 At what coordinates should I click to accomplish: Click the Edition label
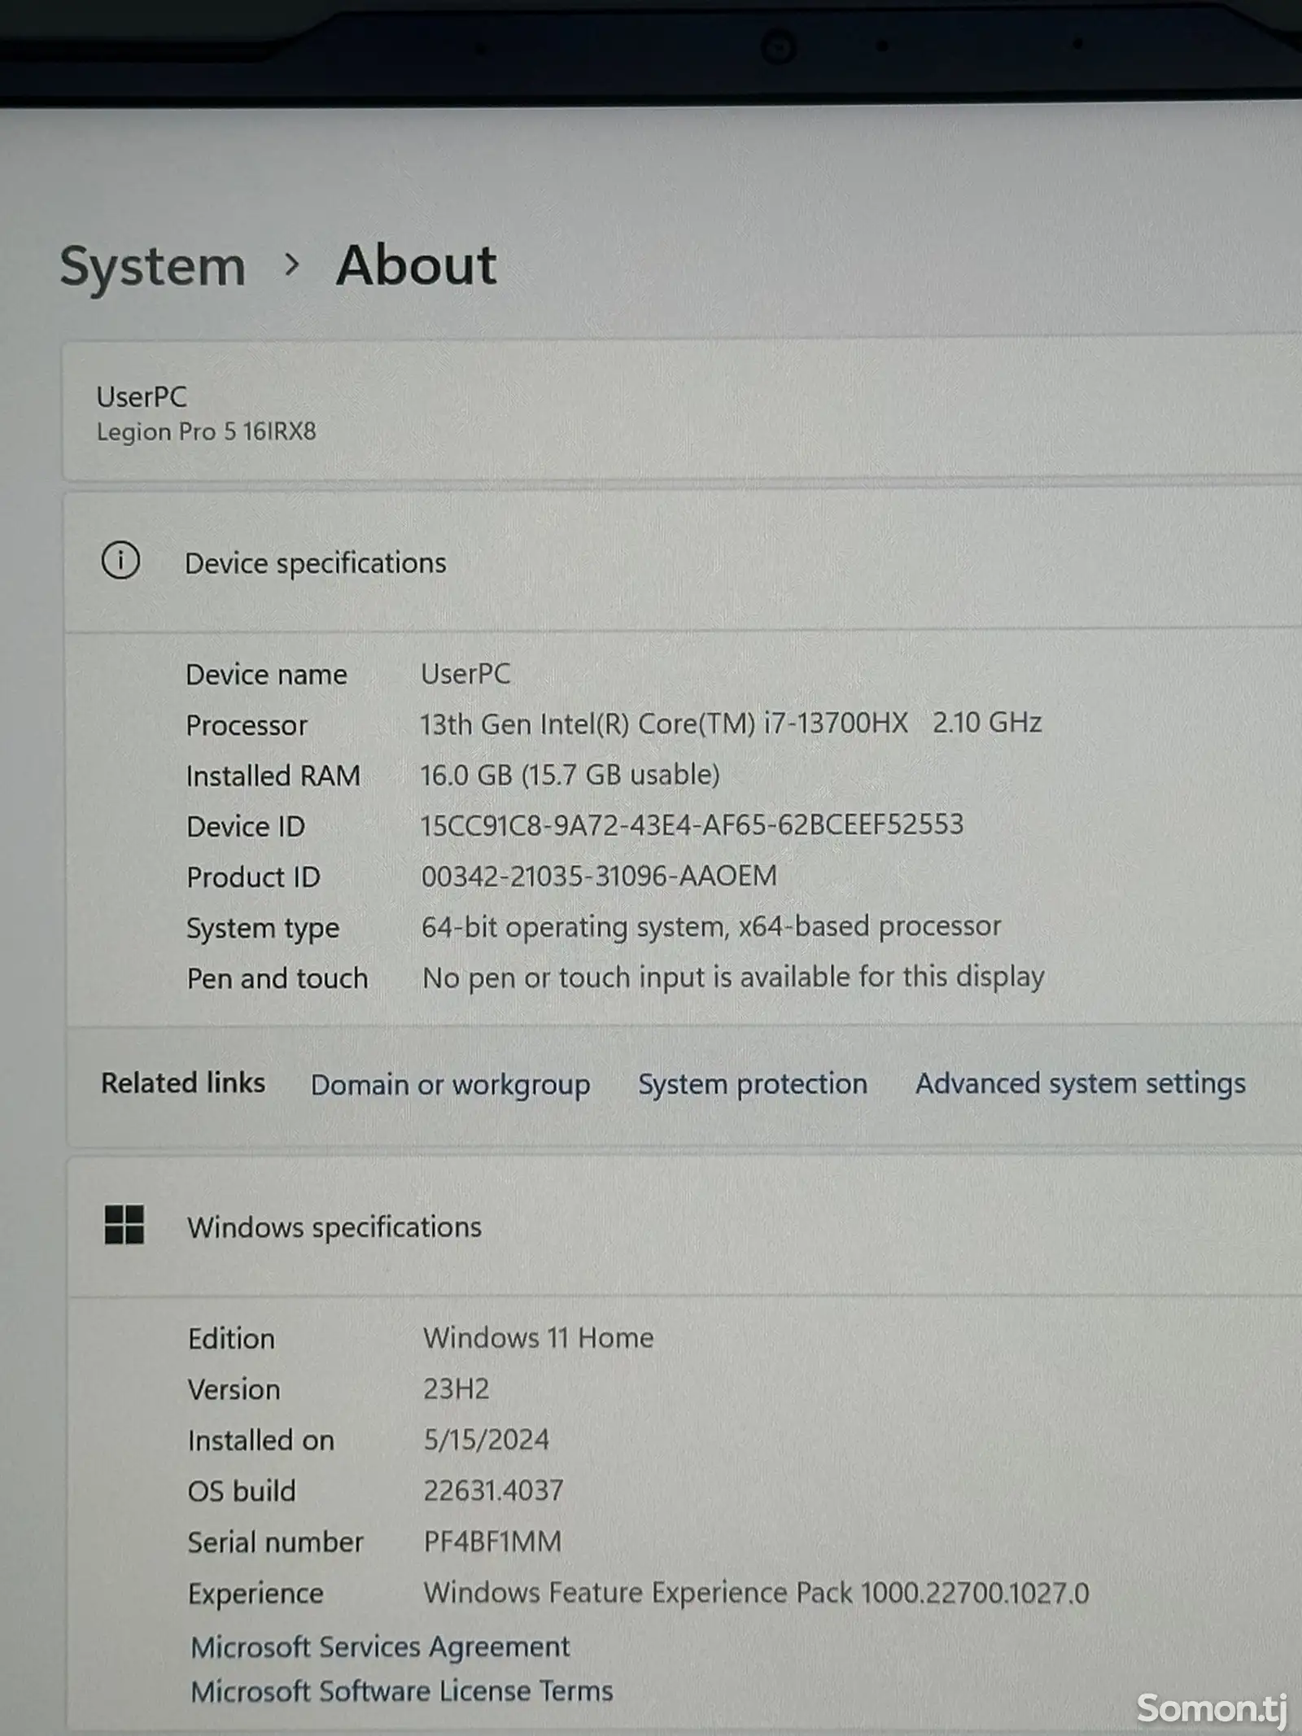[x=231, y=1339]
